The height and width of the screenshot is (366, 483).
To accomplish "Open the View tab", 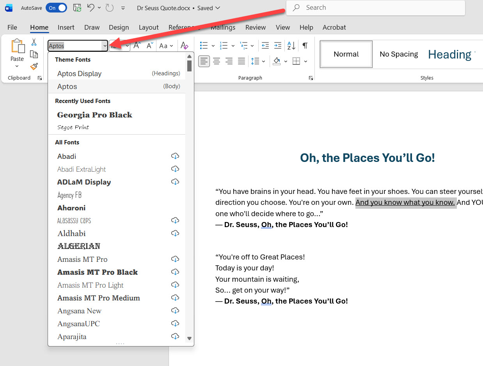I will click(283, 27).
